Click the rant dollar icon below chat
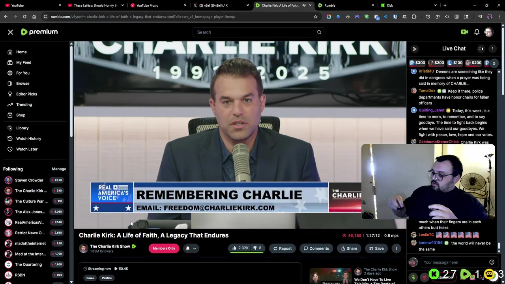Image resolution: width=505 pixels, height=284 pixels. (413, 278)
